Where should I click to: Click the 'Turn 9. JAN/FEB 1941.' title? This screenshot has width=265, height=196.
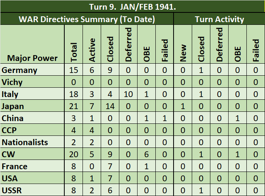(x=132, y=7)
